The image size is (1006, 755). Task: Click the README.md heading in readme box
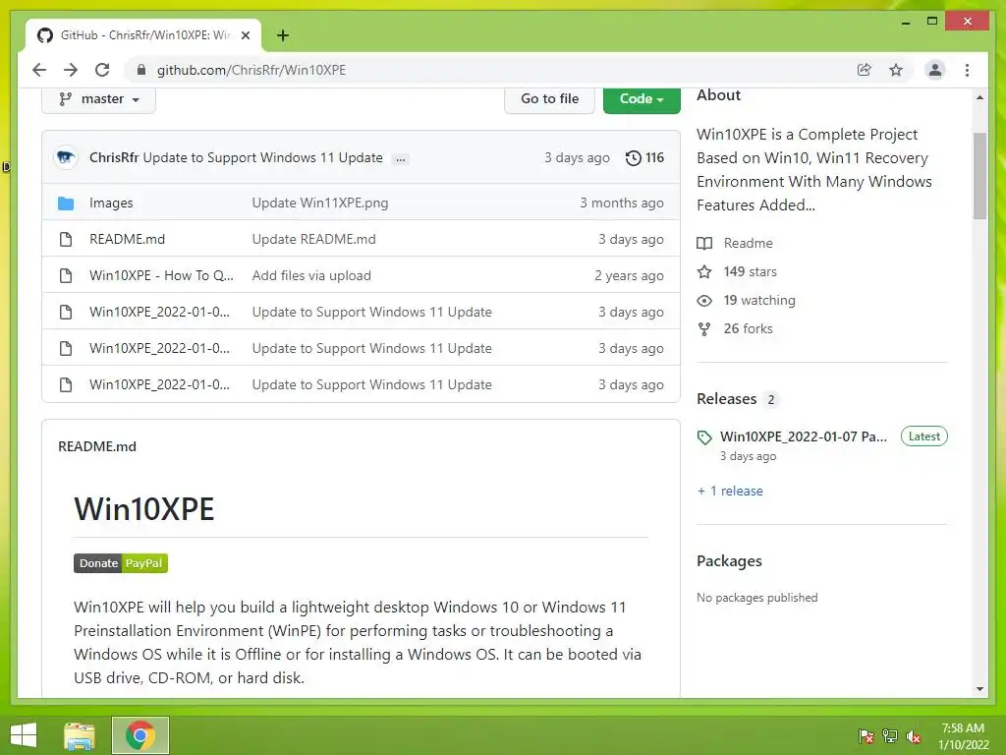97,447
